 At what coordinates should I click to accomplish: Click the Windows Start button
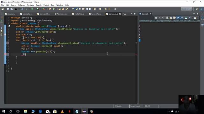click(4, 111)
